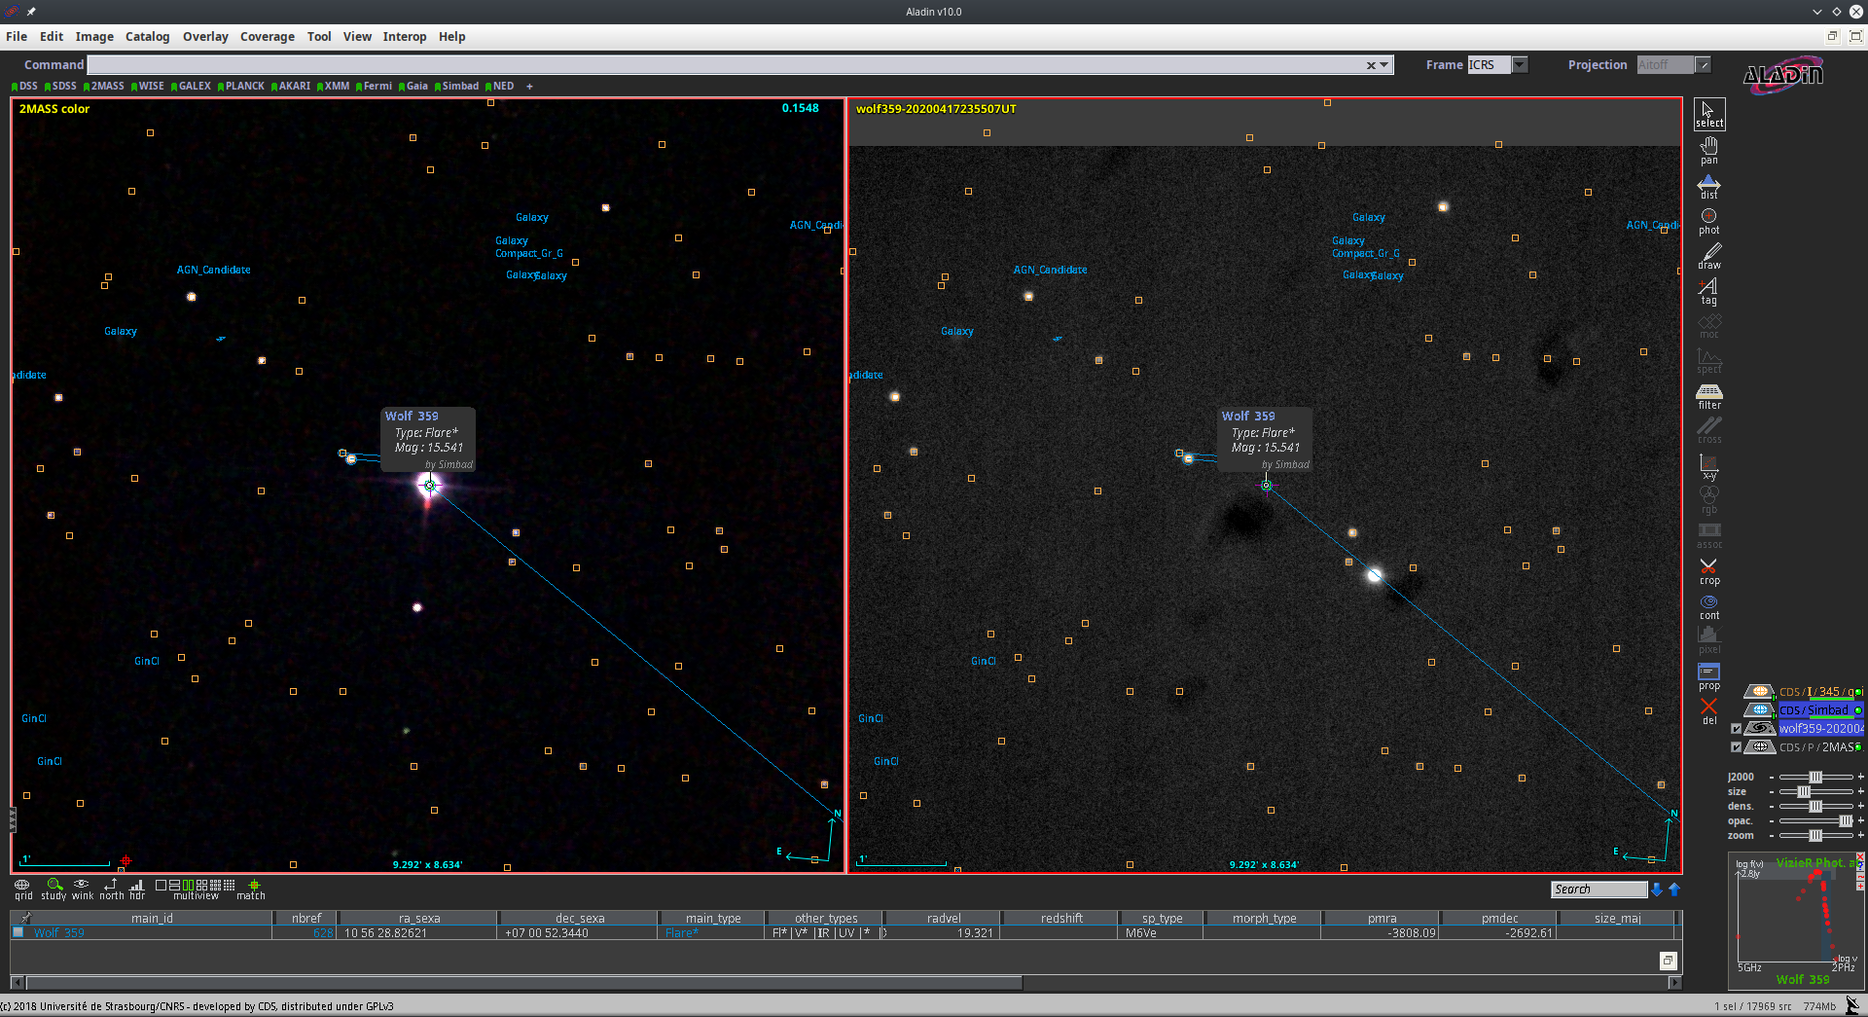Toggle the CDS/P/2MASS layer checkbox
The image size is (1868, 1017).
(1736, 747)
